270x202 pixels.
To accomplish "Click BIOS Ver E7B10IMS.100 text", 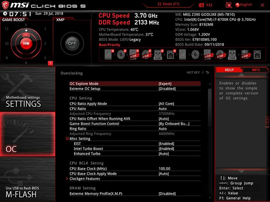I will coord(196,39).
